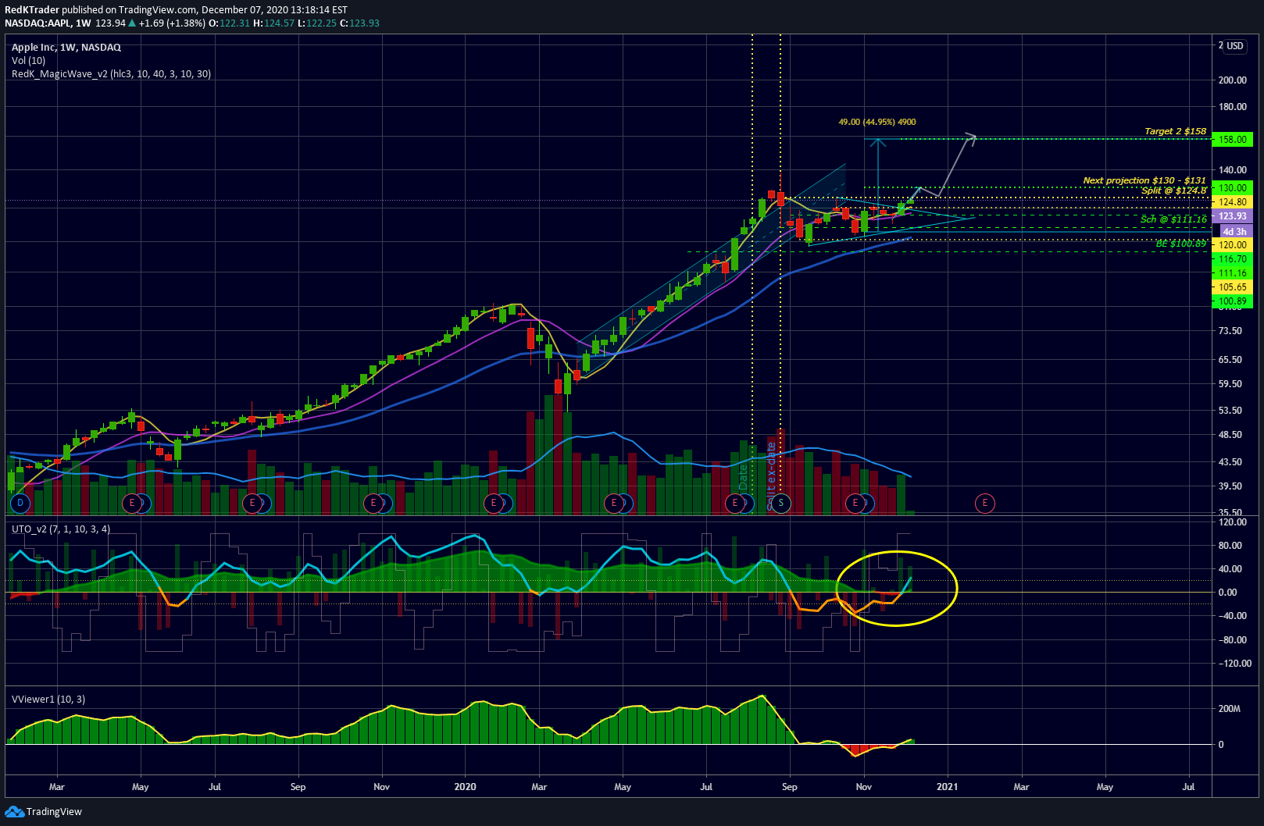Click the TradingView cloud logo

click(x=14, y=812)
